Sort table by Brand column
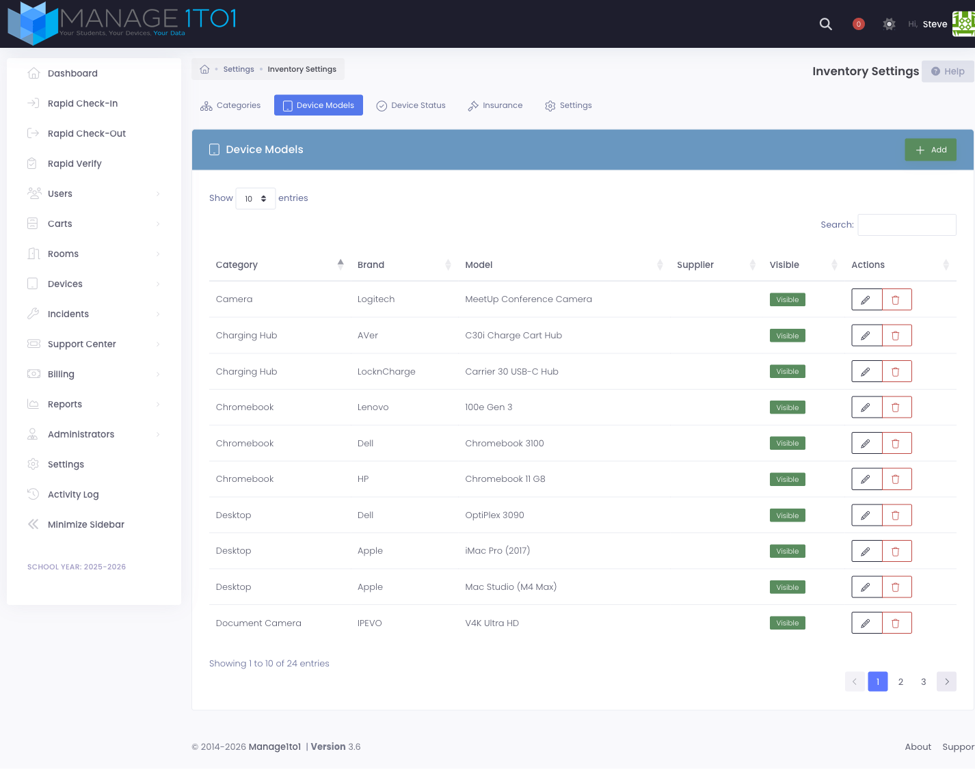This screenshot has width=975, height=769. click(404, 265)
